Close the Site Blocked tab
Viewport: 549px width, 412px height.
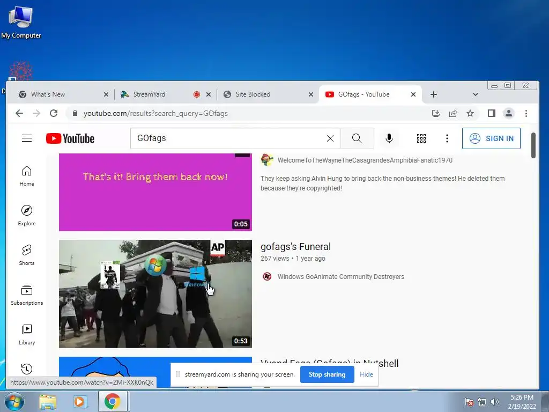pos(310,94)
